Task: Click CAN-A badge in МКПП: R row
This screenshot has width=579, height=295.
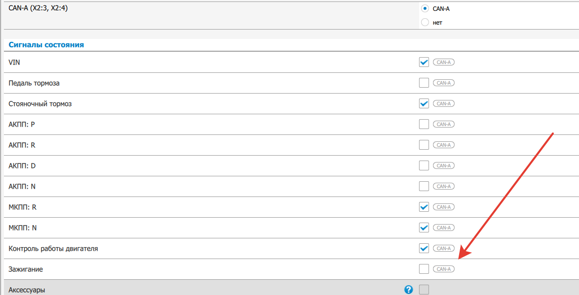Action: (443, 207)
